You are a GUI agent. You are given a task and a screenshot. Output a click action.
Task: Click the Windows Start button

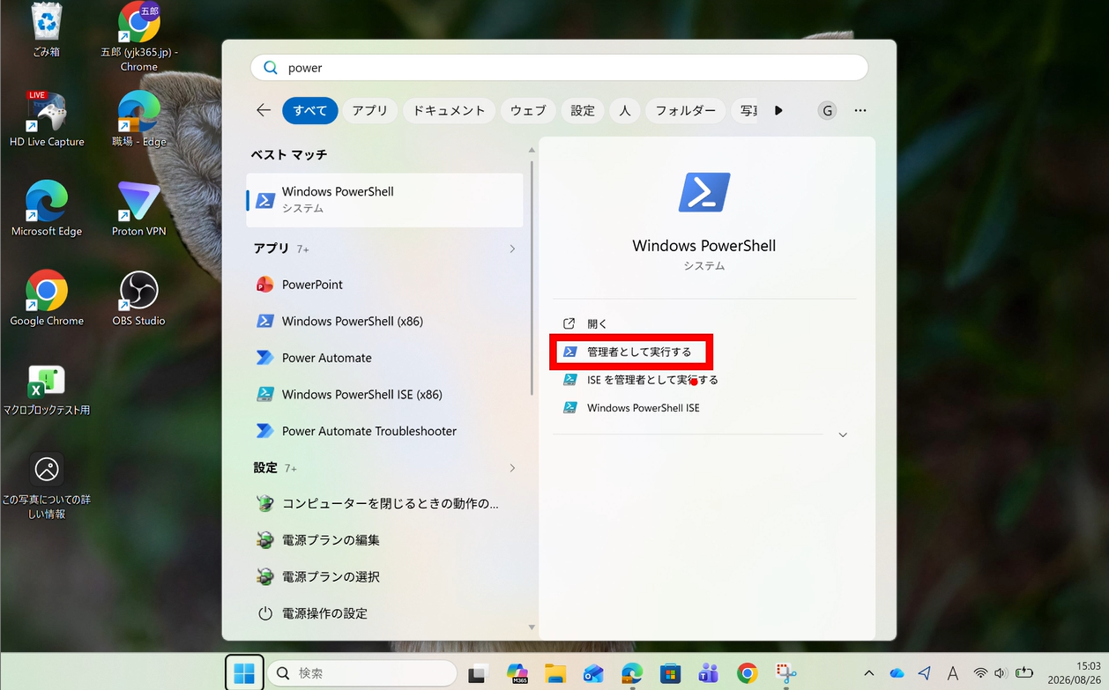point(244,673)
